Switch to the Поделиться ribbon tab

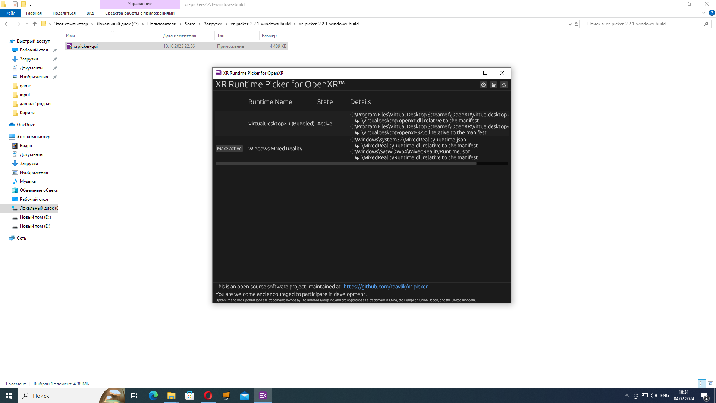(64, 13)
